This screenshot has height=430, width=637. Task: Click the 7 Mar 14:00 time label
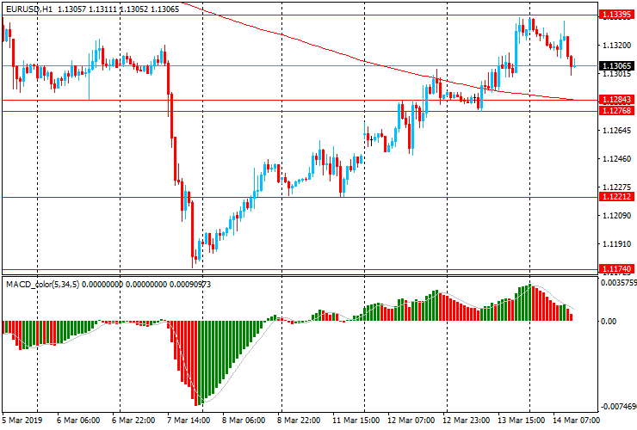coord(189,420)
